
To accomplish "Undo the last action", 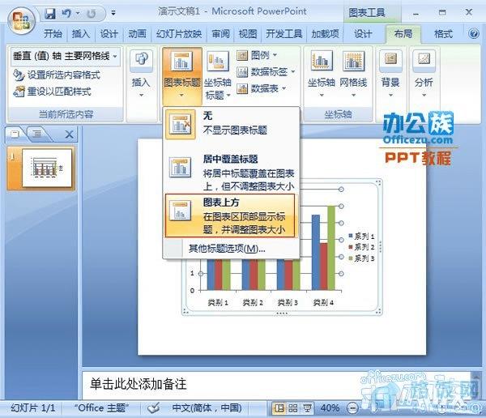I will [x=66, y=13].
